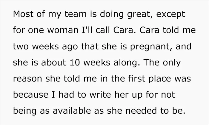
Task: Click the word 'available' in the last line
Action: (x=72, y=110)
